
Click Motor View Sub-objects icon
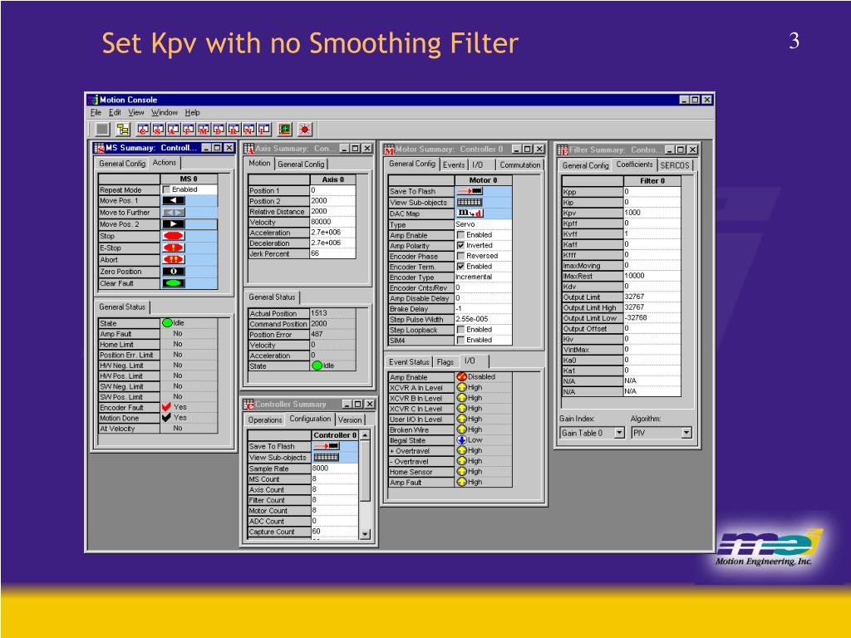tap(470, 202)
